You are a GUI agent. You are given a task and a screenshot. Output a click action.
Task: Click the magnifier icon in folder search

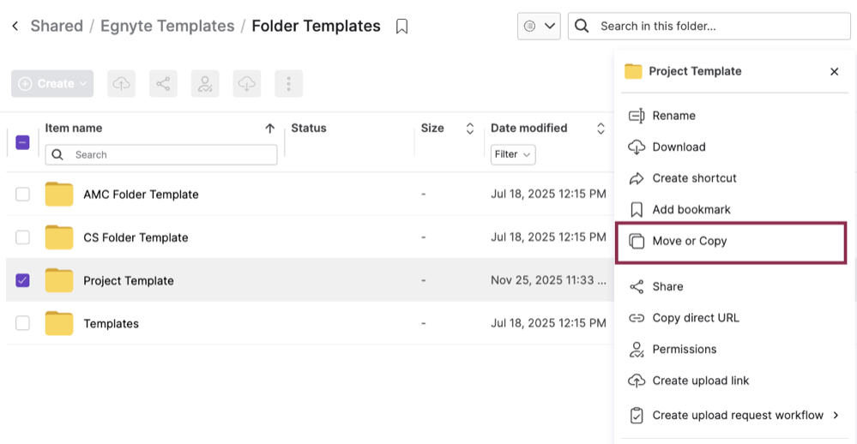click(x=582, y=26)
